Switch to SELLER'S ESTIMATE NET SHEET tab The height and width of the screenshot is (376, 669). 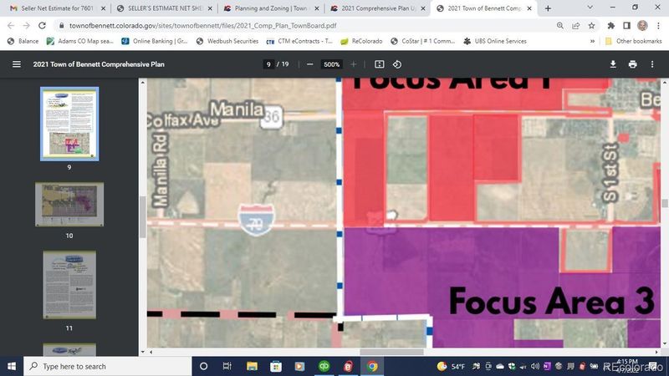[164, 8]
